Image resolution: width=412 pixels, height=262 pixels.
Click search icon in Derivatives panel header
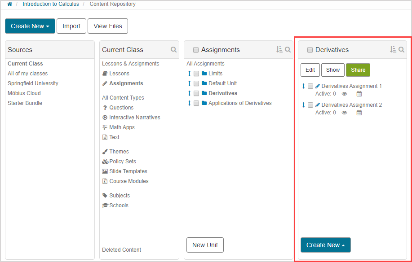coord(402,50)
